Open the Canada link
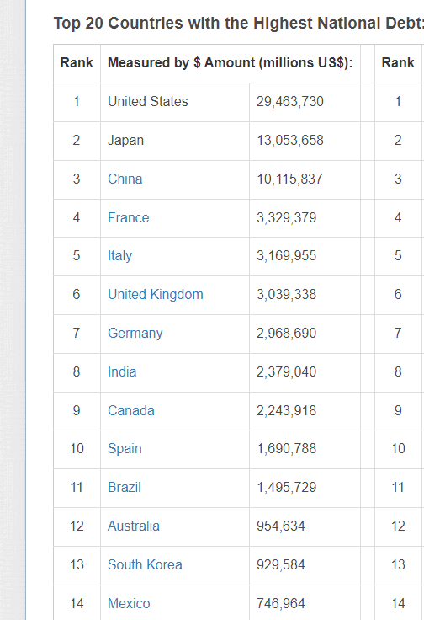 (131, 411)
